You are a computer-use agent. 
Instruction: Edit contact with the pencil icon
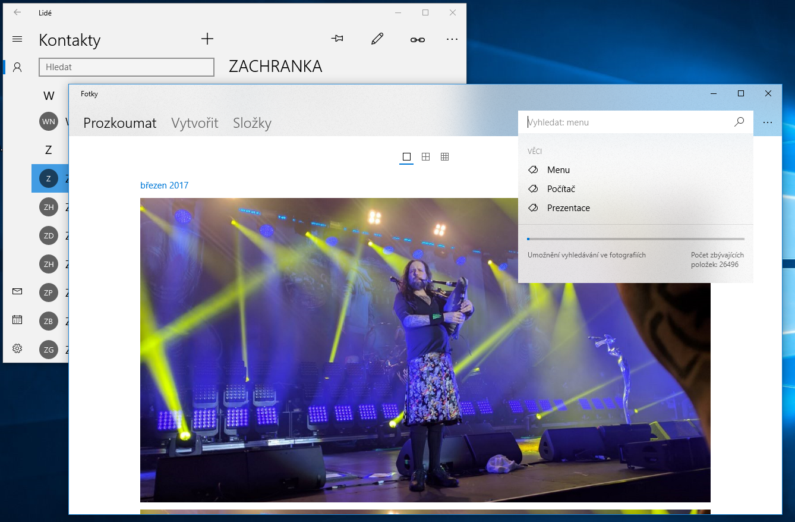pos(377,39)
